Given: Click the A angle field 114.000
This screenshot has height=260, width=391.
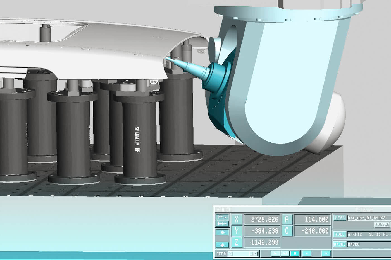Looking at the screenshot, I should tap(313, 220).
